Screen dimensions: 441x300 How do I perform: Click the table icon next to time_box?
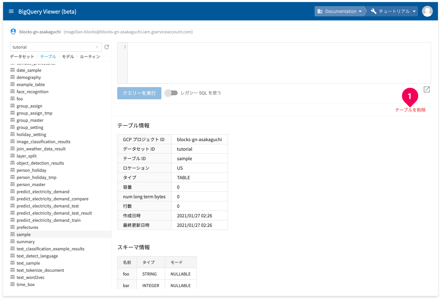(x=13, y=284)
